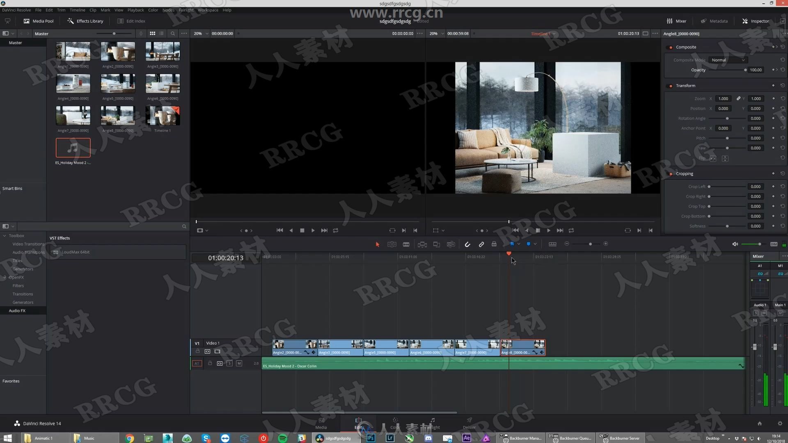Toggle the Composite section enable dot
788x443 pixels.
(671, 47)
